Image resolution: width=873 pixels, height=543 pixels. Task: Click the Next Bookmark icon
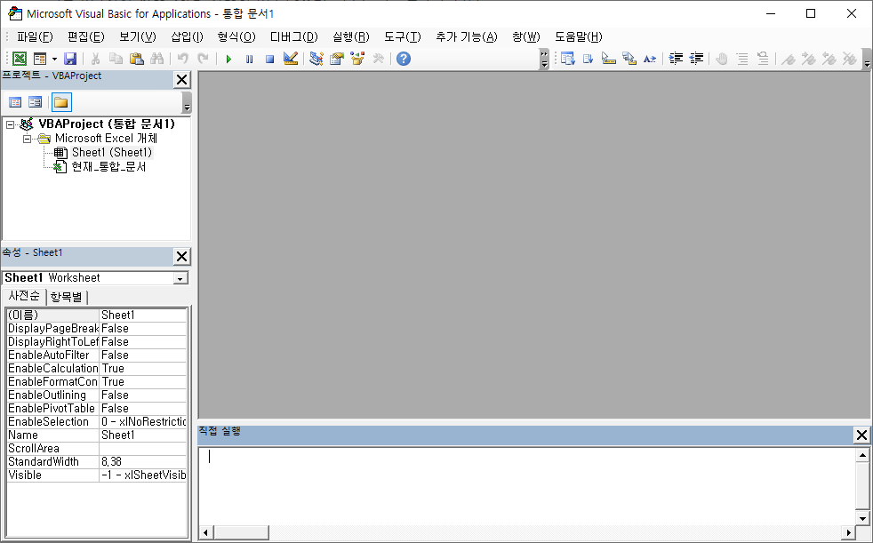(x=808, y=59)
